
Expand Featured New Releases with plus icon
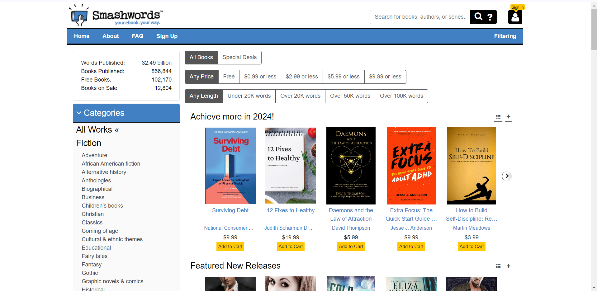(509, 266)
